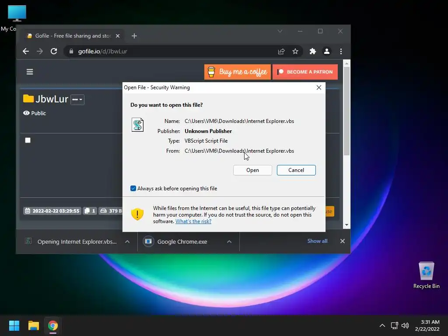The image size is (448, 336).
Task: Open the clock showing 3:31 AM
Action: (427, 325)
